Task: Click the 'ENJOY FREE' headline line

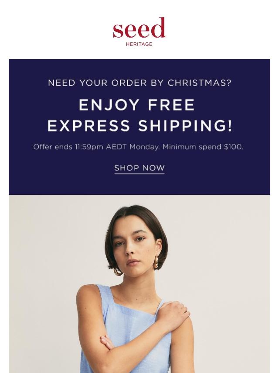Action: tap(137, 105)
